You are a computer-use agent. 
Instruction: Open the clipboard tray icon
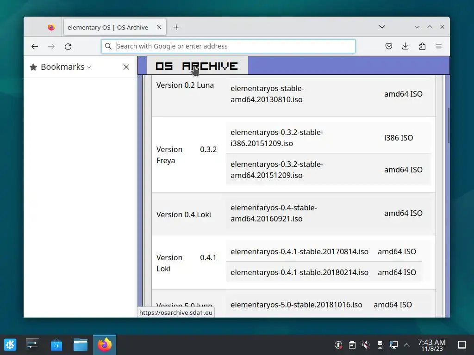(352, 345)
